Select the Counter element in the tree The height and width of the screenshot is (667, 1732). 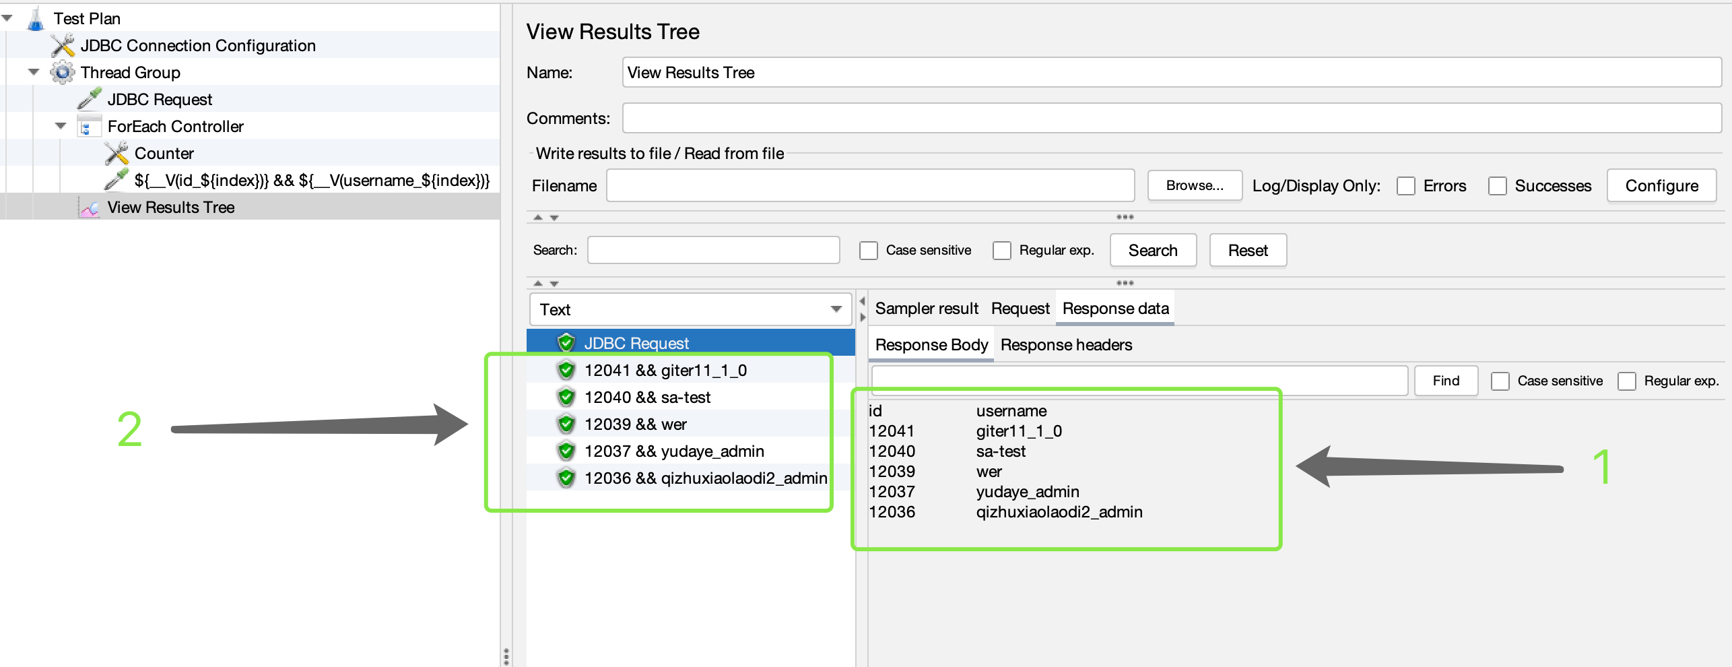point(164,154)
